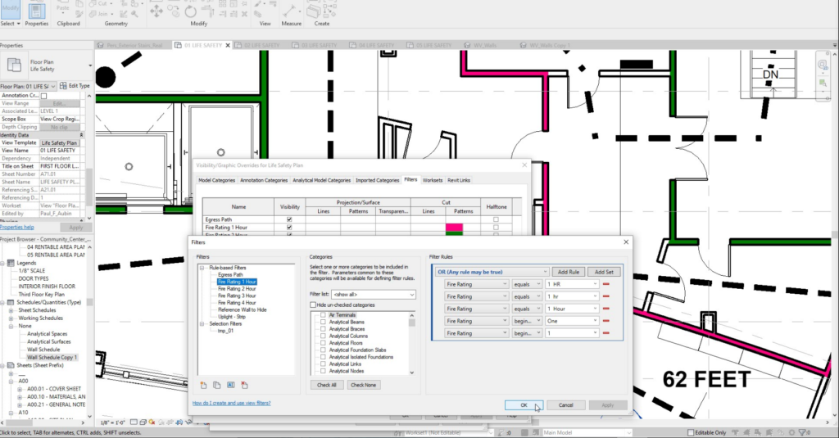This screenshot has width=839, height=438.
Task: Remove the '1 HR' filter rule
Action: [605, 285]
